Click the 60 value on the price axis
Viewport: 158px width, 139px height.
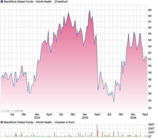(150, 66)
